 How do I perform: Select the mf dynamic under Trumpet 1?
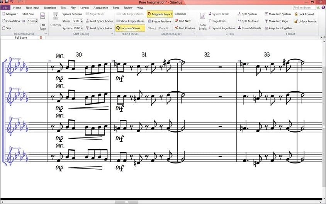(x=120, y=78)
